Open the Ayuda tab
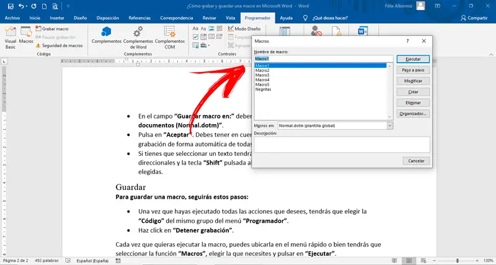The width and height of the screenshot is (496, 265). coord(286,18)
